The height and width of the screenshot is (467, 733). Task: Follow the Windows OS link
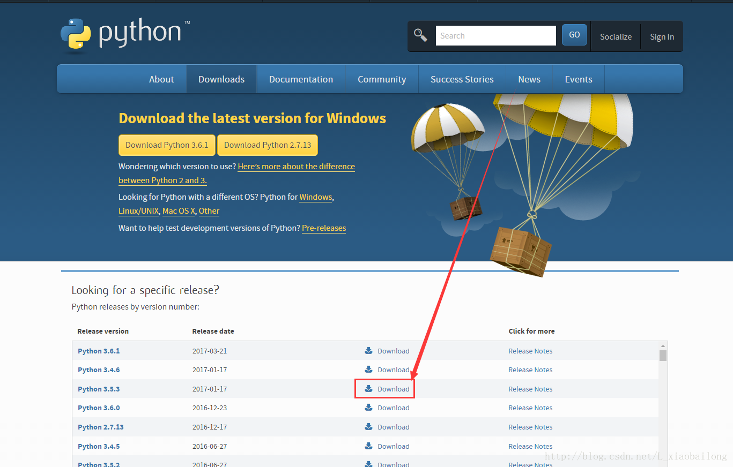point(316,197)
